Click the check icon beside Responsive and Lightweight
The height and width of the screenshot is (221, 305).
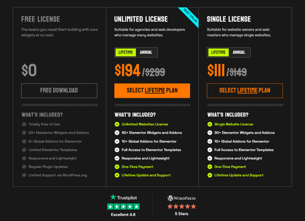pyautogui.click(x=117, y=158)
